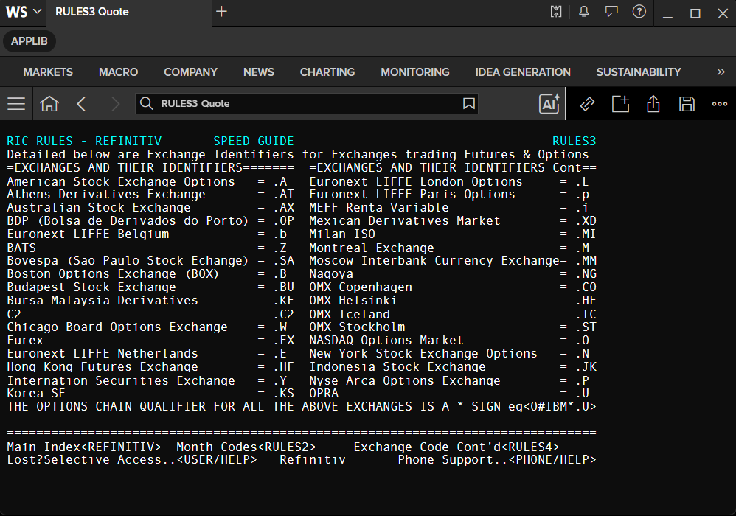Open a new tab with plus
The height and width of the screenshot is (516, 736).
pyautogui.click(x=221, y=12)
